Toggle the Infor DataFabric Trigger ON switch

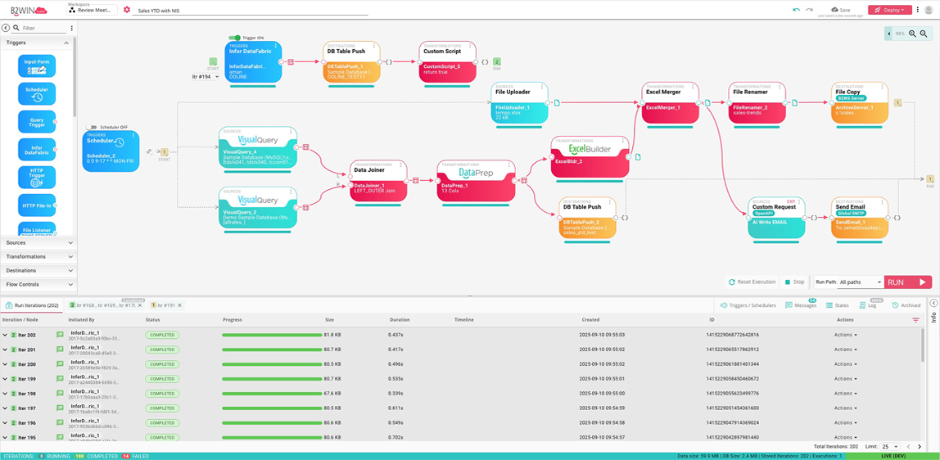coord(235,38)
